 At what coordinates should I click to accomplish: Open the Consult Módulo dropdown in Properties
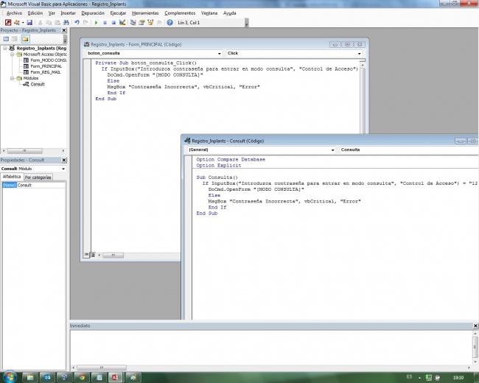63,169
